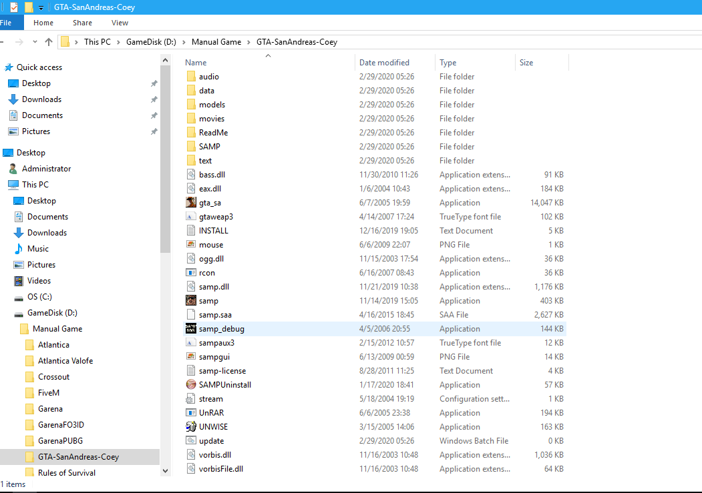
Task: Open the Customize Quick Access Toolbar dropdown
Action: [x=41, y=7]
